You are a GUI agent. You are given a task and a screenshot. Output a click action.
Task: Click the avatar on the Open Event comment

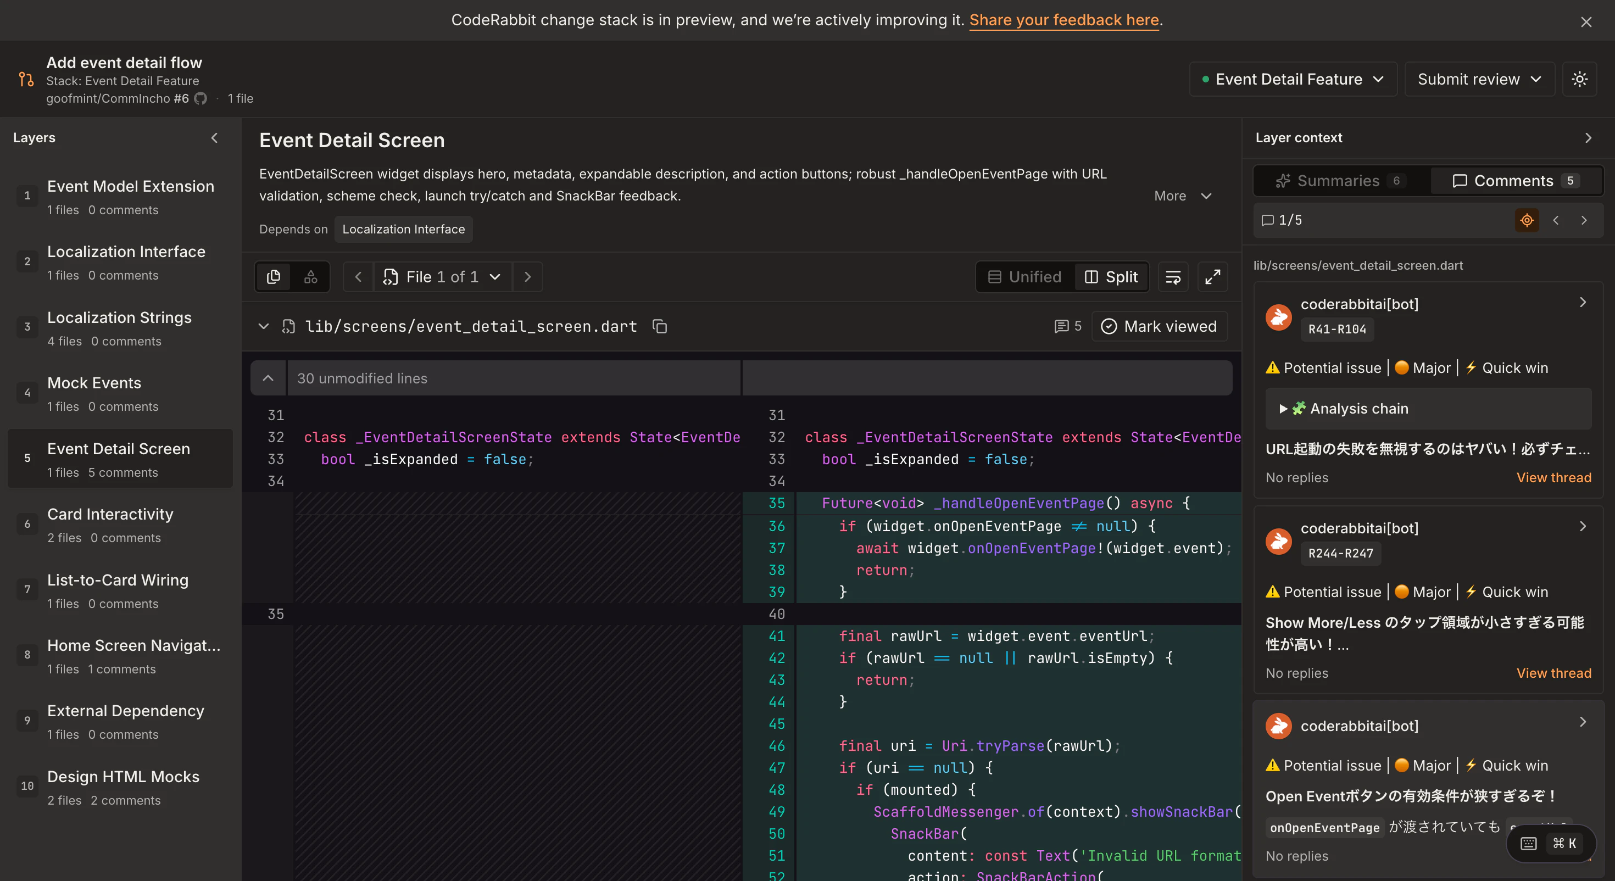pyautogui.click(x=1278, y=726)
